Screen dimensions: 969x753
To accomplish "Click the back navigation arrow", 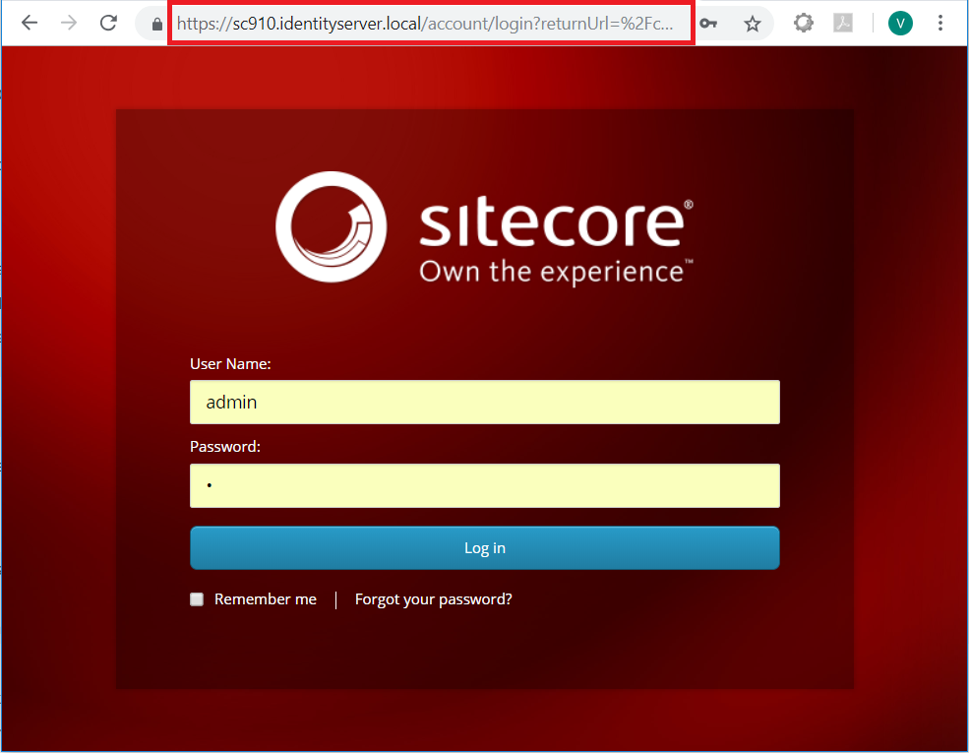I will (x=29, y=22).
